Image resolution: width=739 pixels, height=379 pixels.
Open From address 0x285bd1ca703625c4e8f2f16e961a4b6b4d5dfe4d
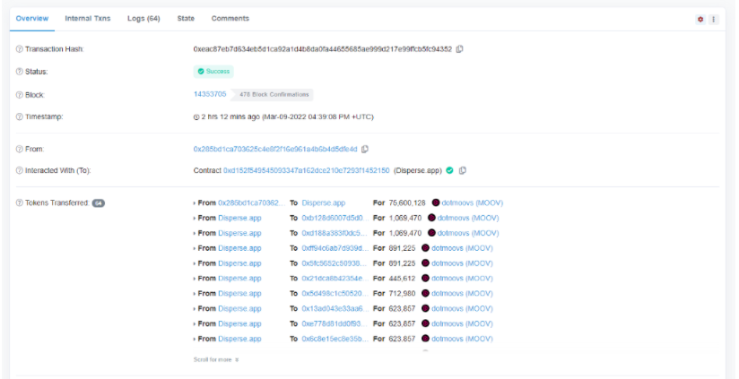(x=275, y=149)
